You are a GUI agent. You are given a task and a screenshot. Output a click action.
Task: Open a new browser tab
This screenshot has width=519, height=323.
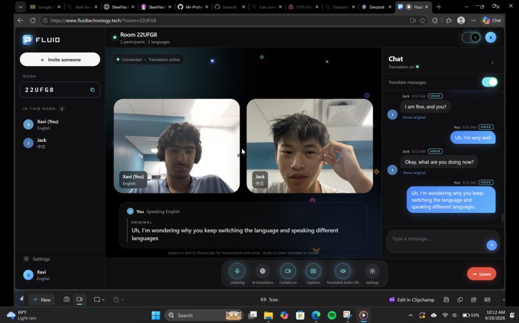(x=439, y=6)
